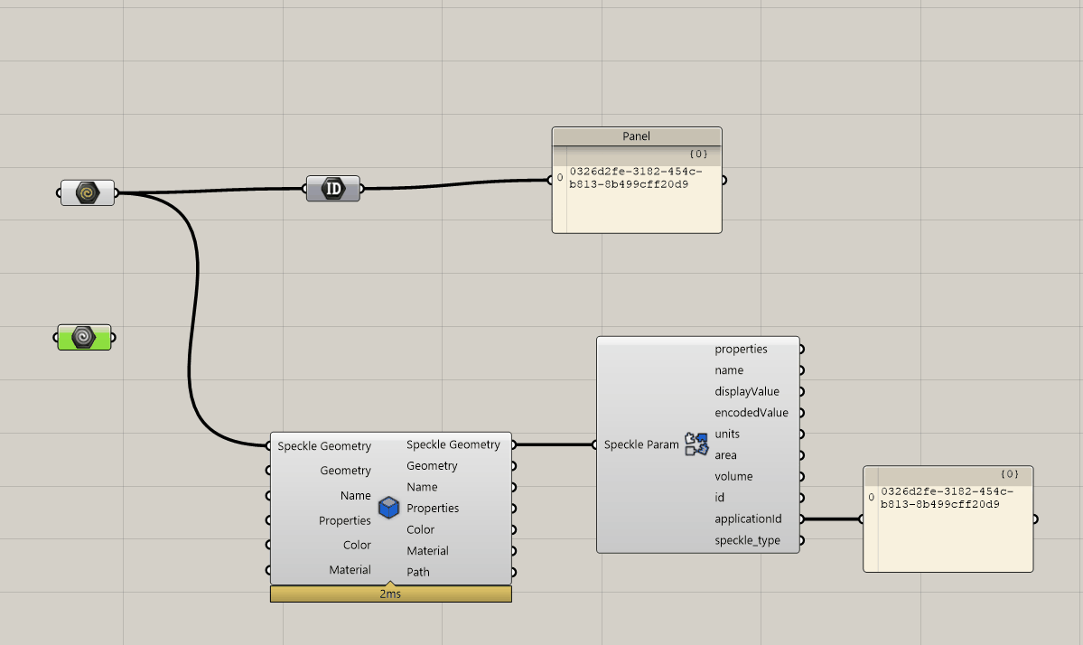Click the Name output label

[x=422, y=487]
